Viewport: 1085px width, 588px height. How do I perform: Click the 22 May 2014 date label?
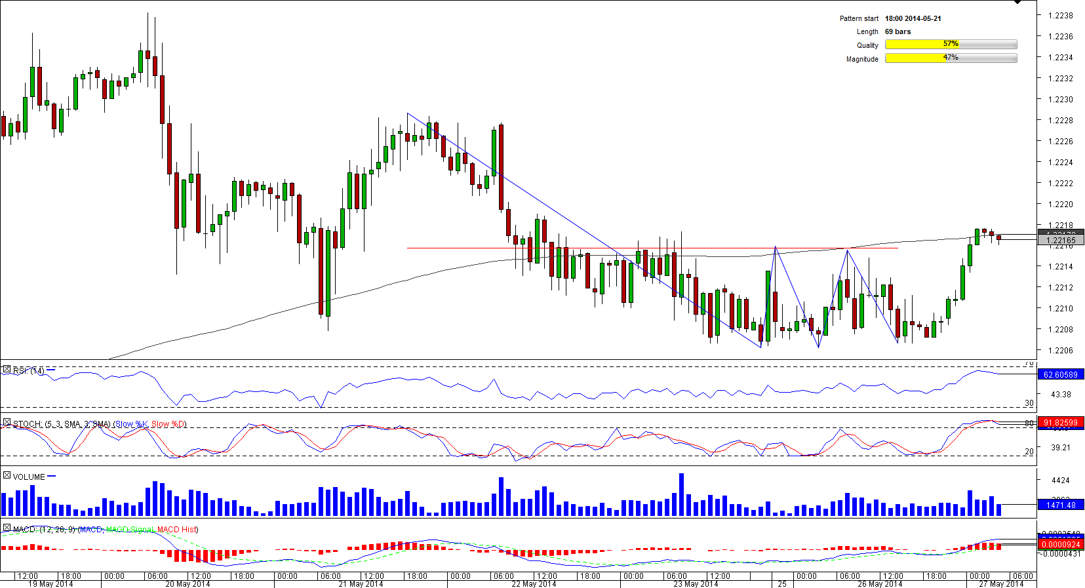[x=534, y=583]
